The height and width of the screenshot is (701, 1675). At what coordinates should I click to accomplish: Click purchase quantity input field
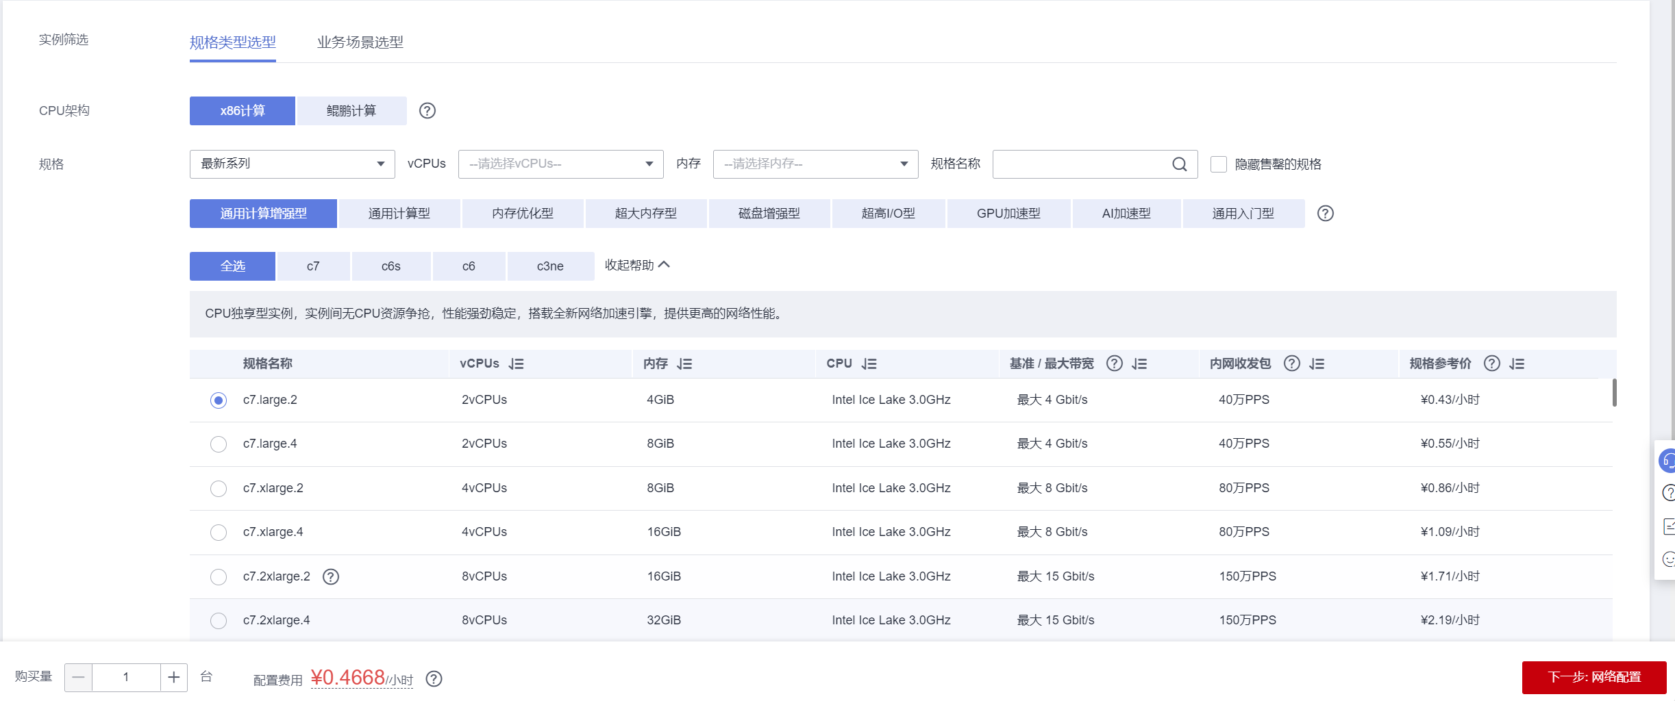(x=126, y=678)
